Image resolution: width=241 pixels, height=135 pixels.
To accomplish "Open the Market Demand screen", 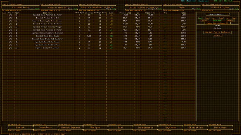I will [70, 128].
